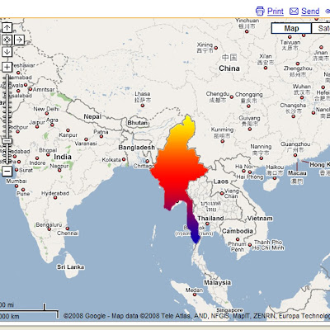Click the Hyderabad city marker
The height and width of the screenshot is (330, 330).
[55, 197]
